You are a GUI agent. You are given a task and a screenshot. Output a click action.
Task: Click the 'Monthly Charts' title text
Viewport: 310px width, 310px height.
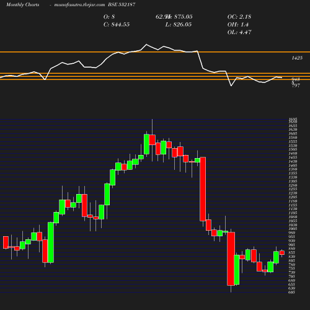[22, 5]
